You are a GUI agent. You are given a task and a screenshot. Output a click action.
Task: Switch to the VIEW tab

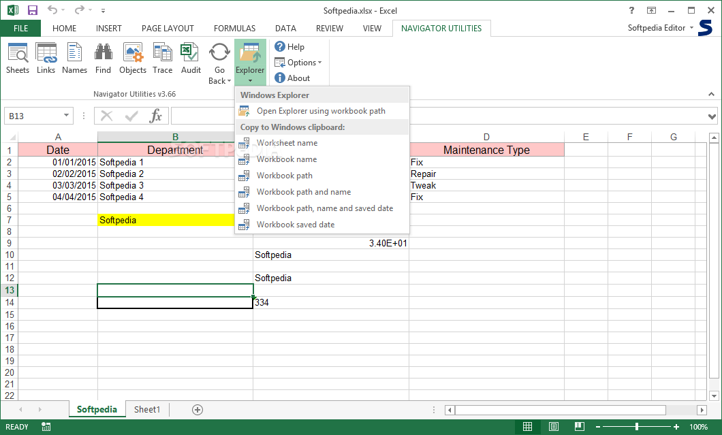point(372,28)
